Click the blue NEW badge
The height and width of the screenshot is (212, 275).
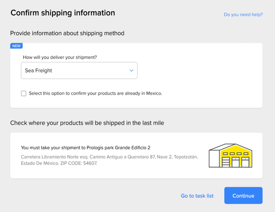coord(16,46)
